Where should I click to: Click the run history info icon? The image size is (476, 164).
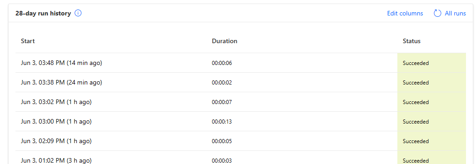click(78, 13)
